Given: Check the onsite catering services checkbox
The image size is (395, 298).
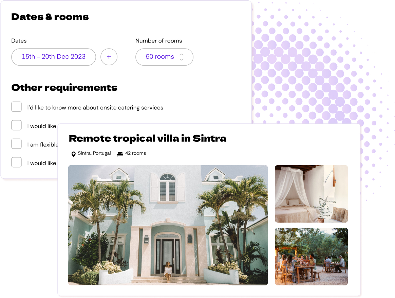Looking at the screenshot, I should (16, 107).
